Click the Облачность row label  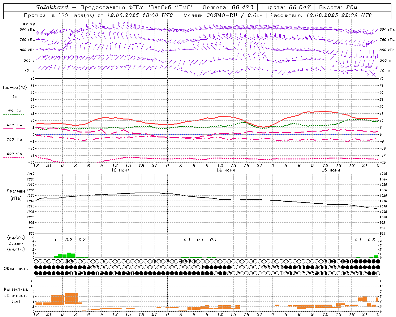click(x=16, y=269)
